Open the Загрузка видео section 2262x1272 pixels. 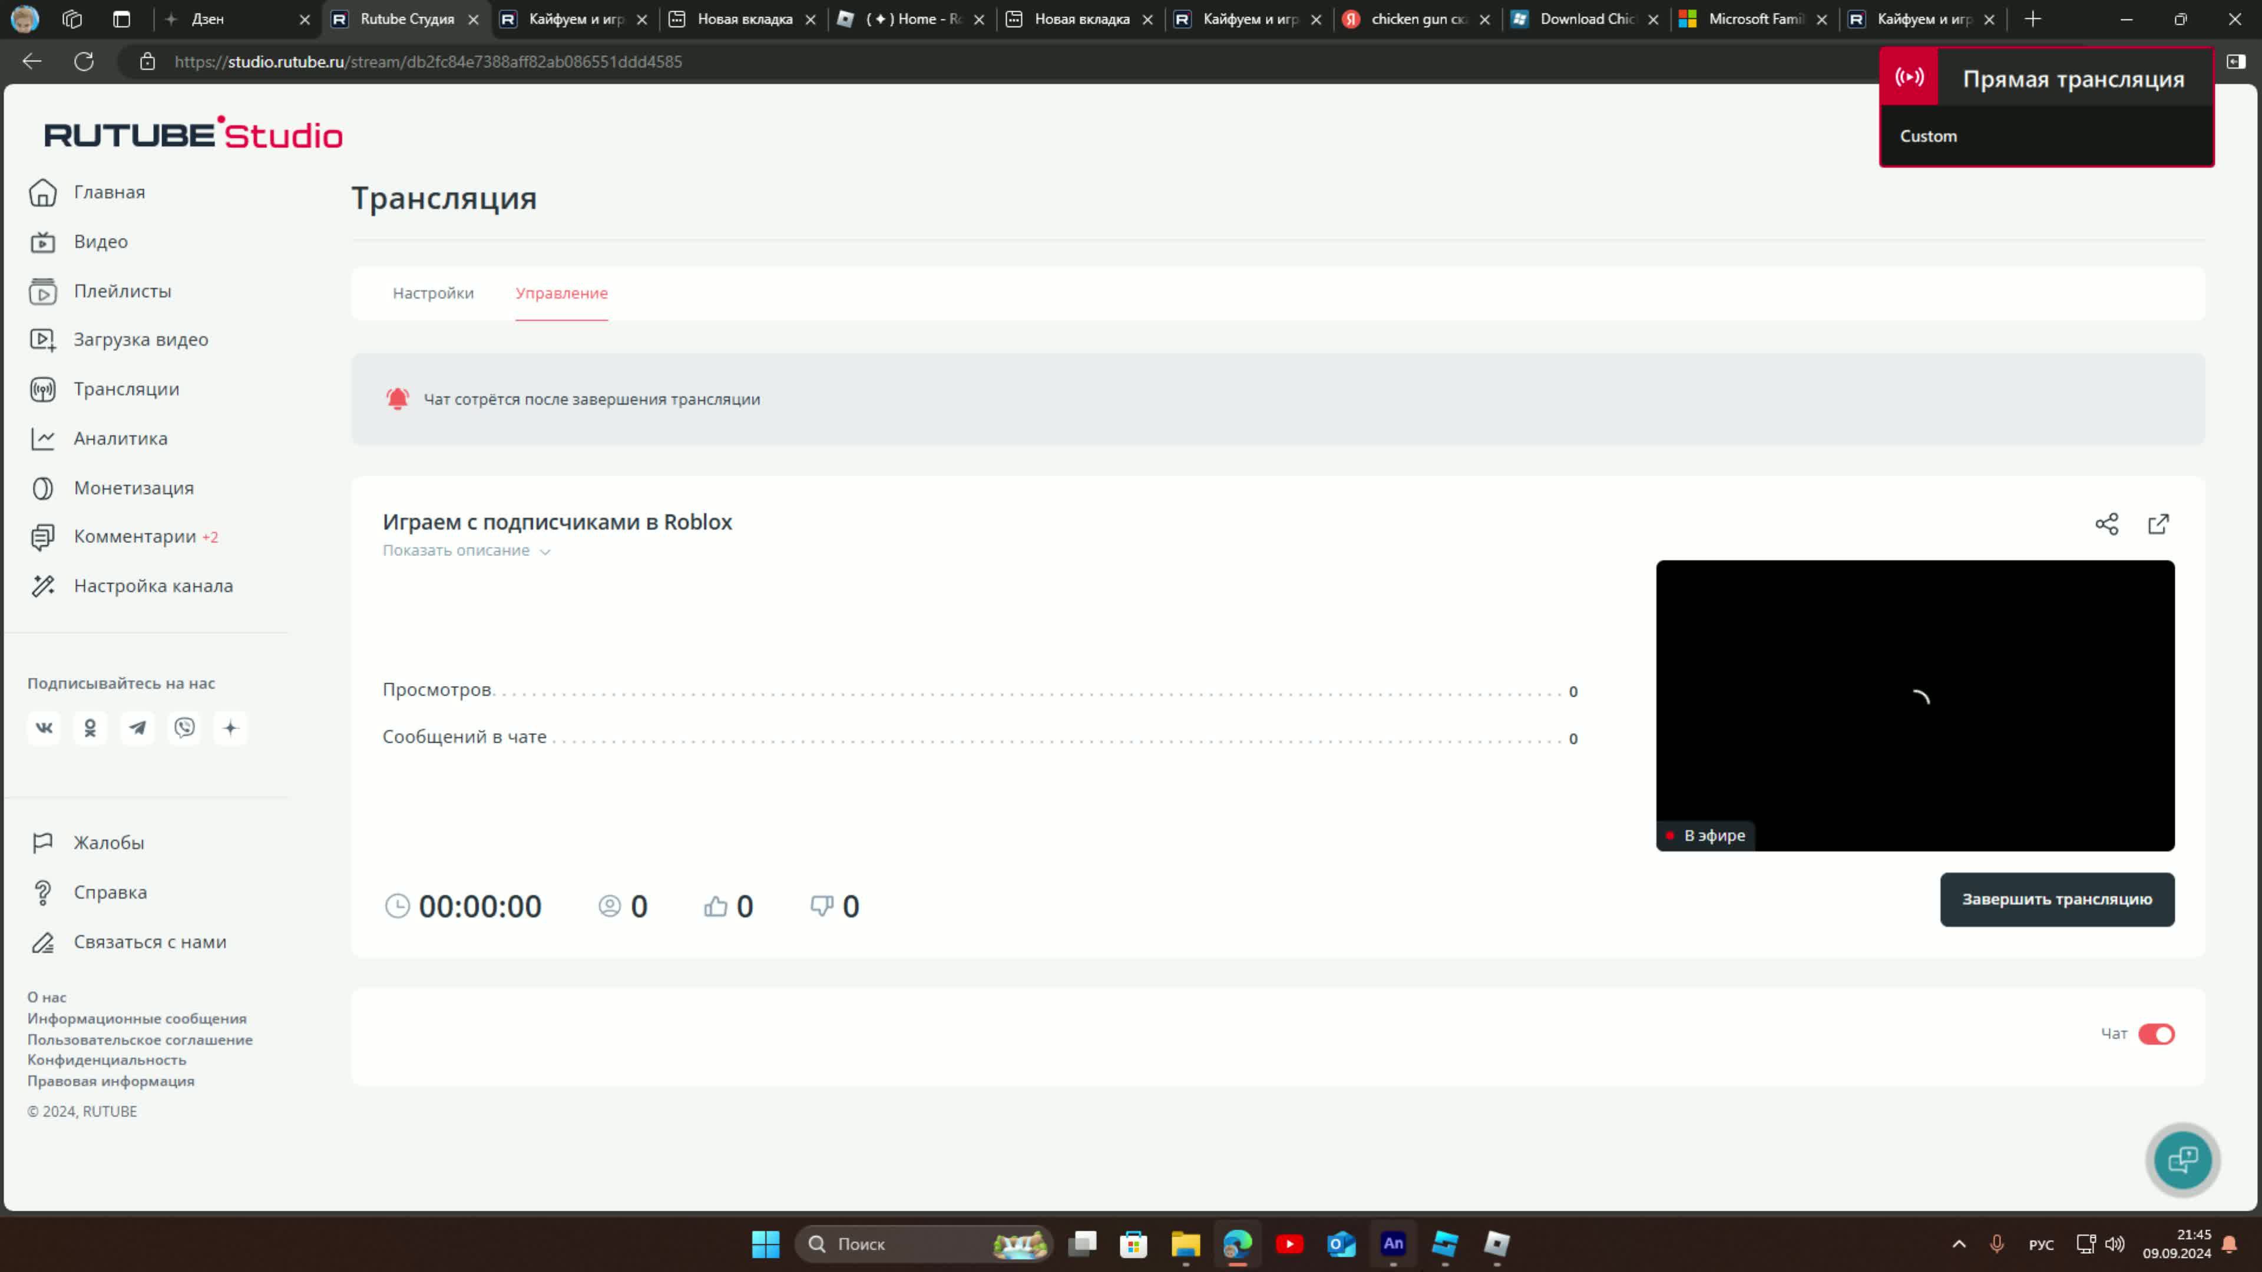(x=141, y=339)
